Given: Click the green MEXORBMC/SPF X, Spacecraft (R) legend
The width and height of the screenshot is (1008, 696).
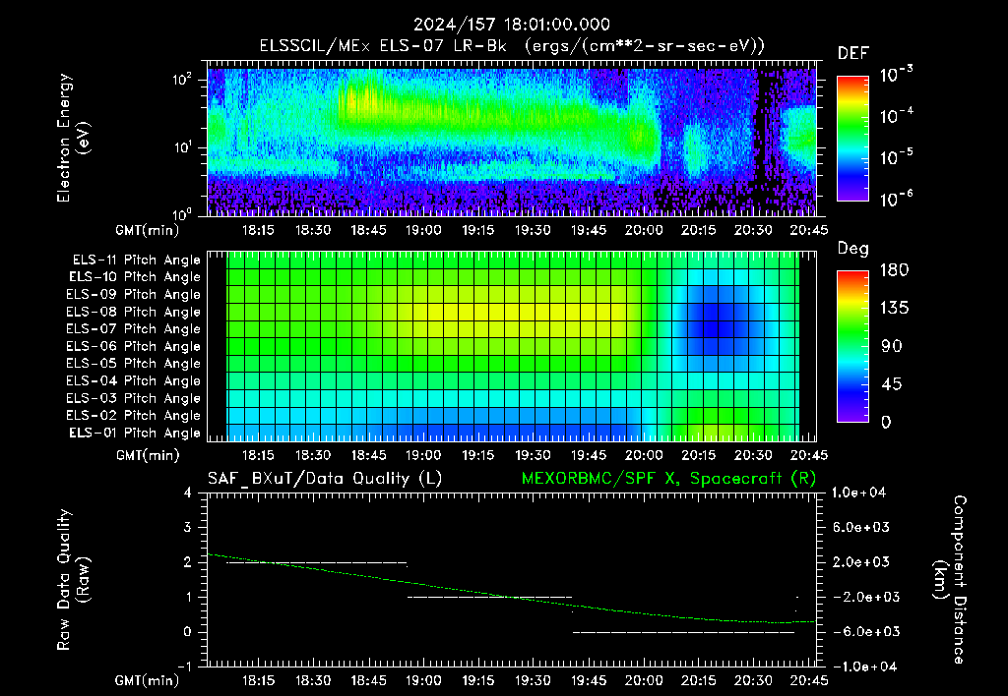Looking at the screenshot, I should [x=668, y=479].
